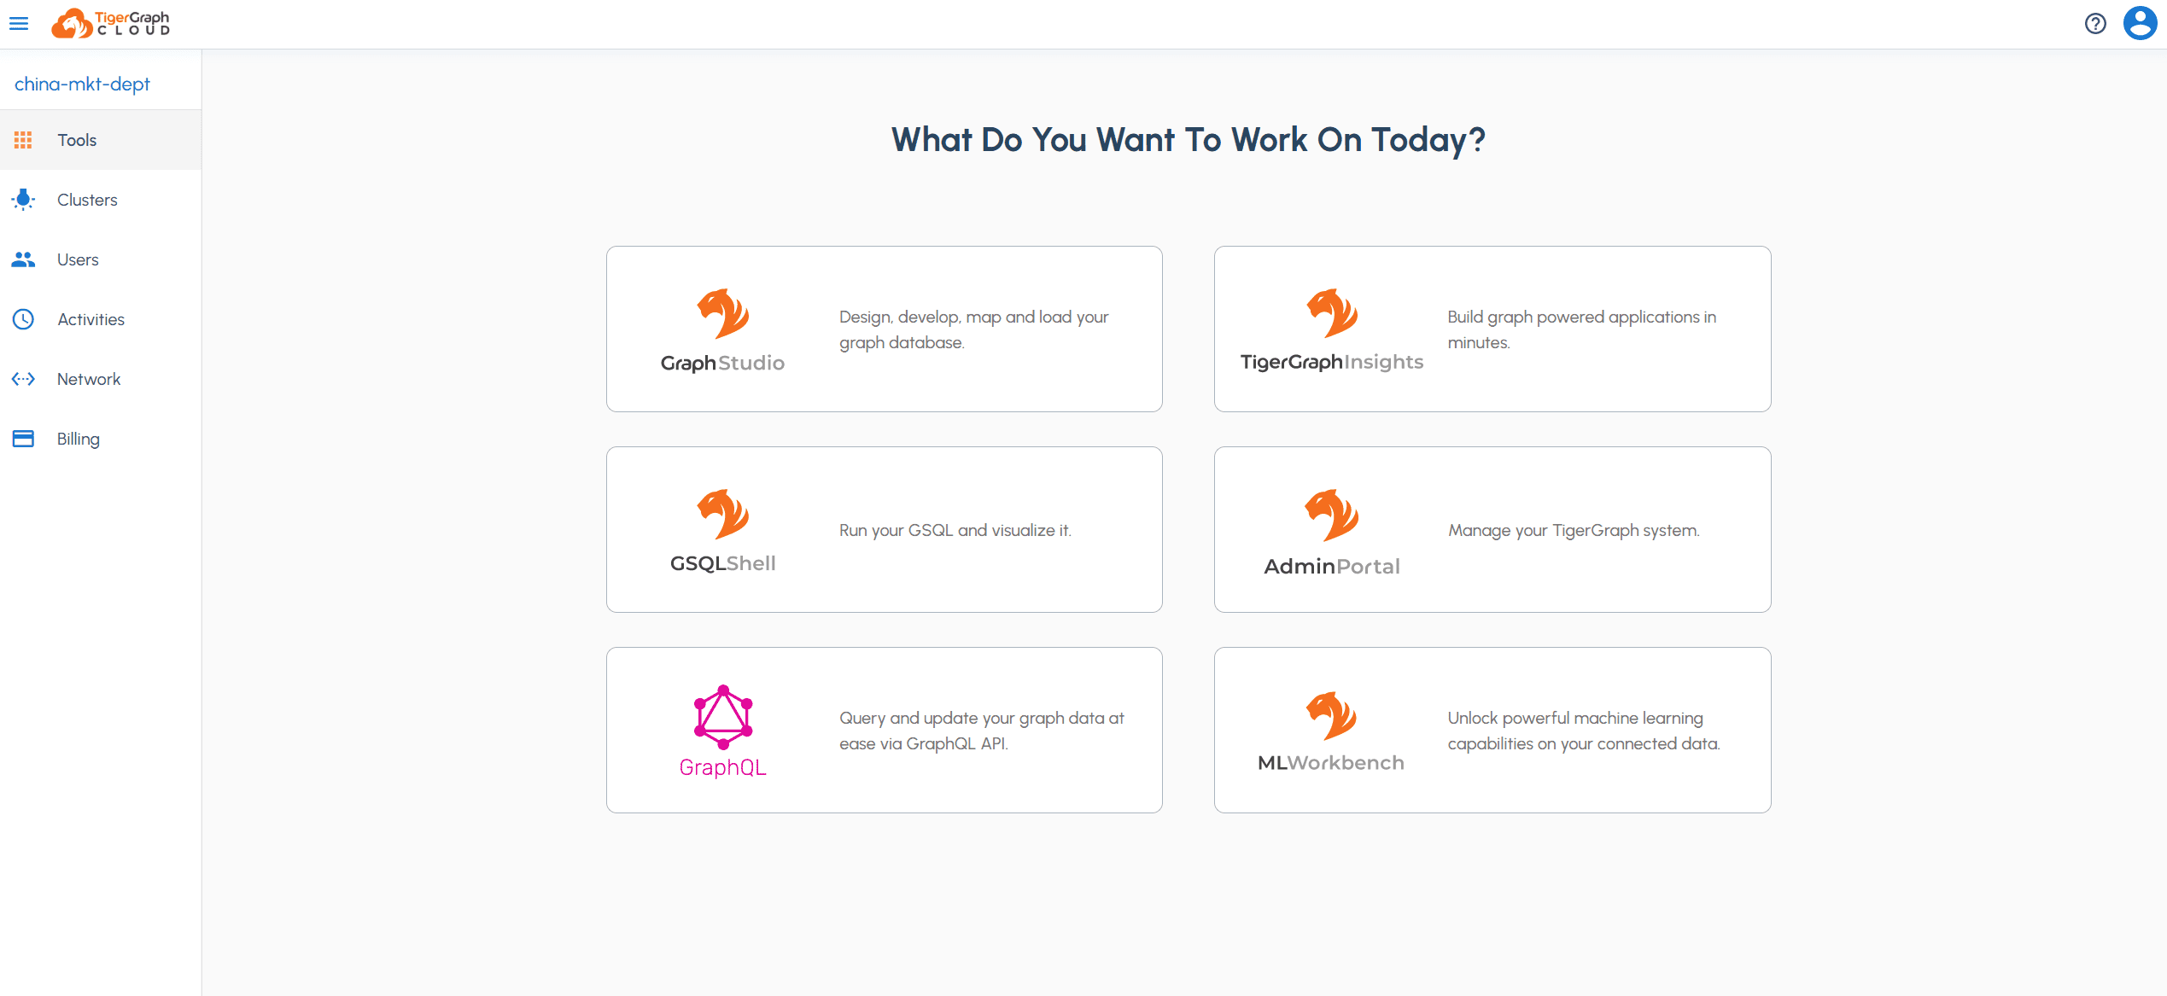Click the Tools grid icon
2167x996 pixels.
click(23, 140)
